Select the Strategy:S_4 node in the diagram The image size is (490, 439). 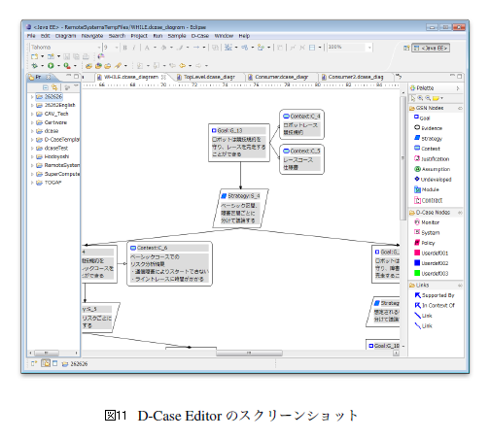(x=240, y=209)
